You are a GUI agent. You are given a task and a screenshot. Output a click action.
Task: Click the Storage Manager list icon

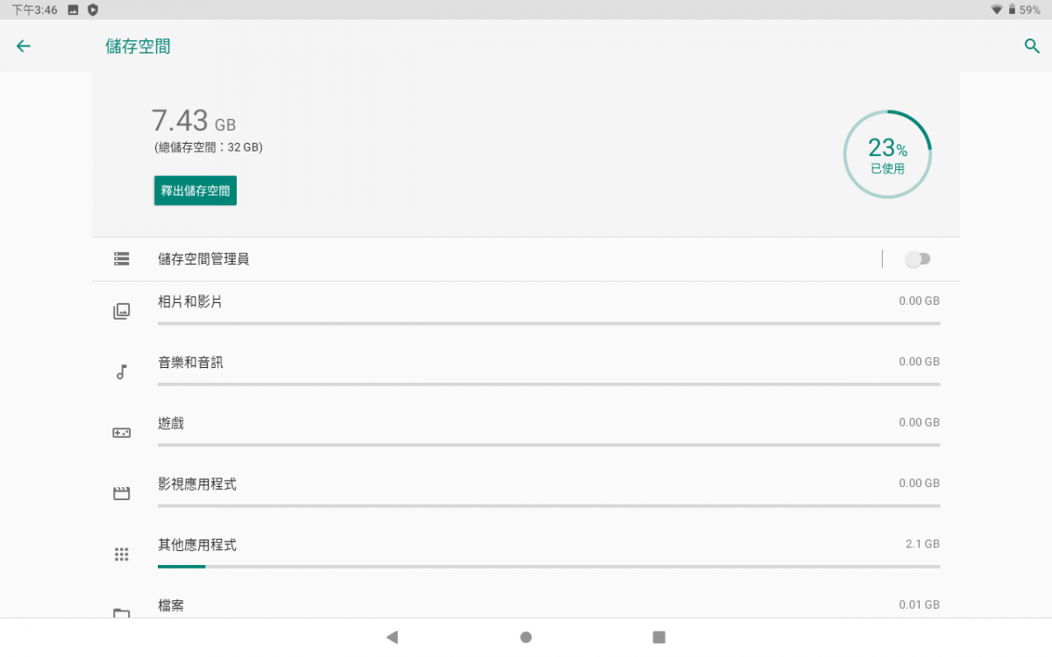[121, 259]
